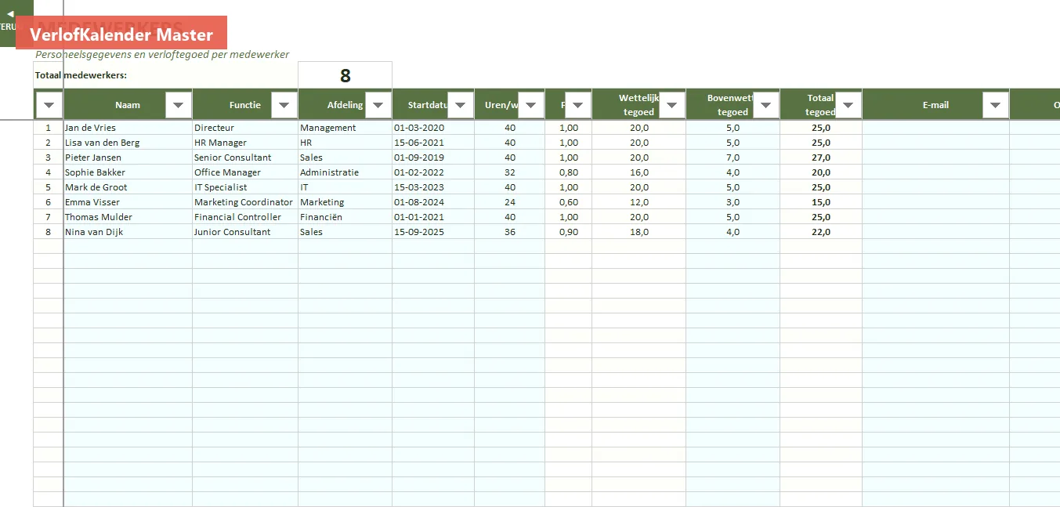This screenshot has width=1060, height=507.
Task: Click the cell Lisa van den Berg
Action: pyautogui.click(x=128, y=143)
